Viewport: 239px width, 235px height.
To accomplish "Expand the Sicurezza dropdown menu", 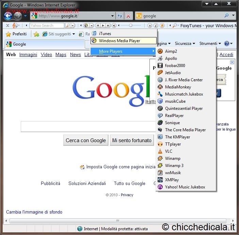I will 185,44.
